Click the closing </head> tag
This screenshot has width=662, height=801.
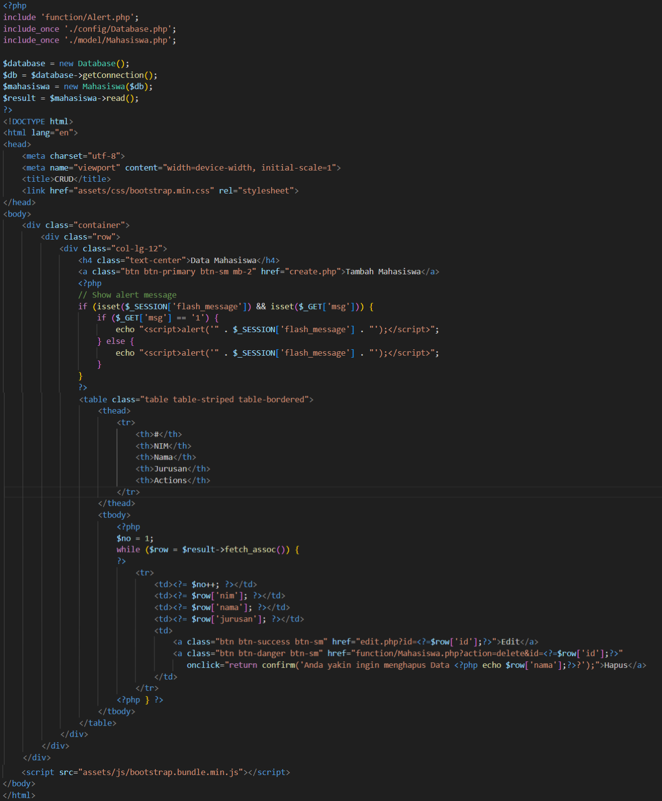[x=19, y=202]
